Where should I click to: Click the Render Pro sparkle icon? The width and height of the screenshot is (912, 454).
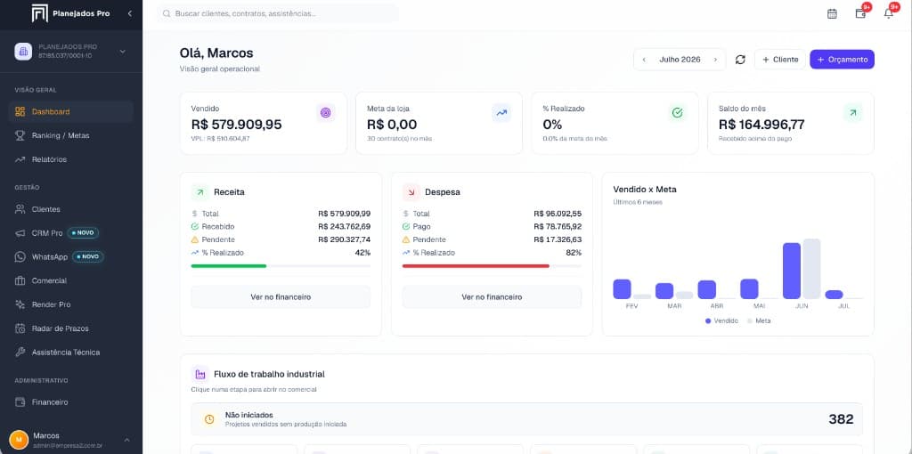point(20,304)
